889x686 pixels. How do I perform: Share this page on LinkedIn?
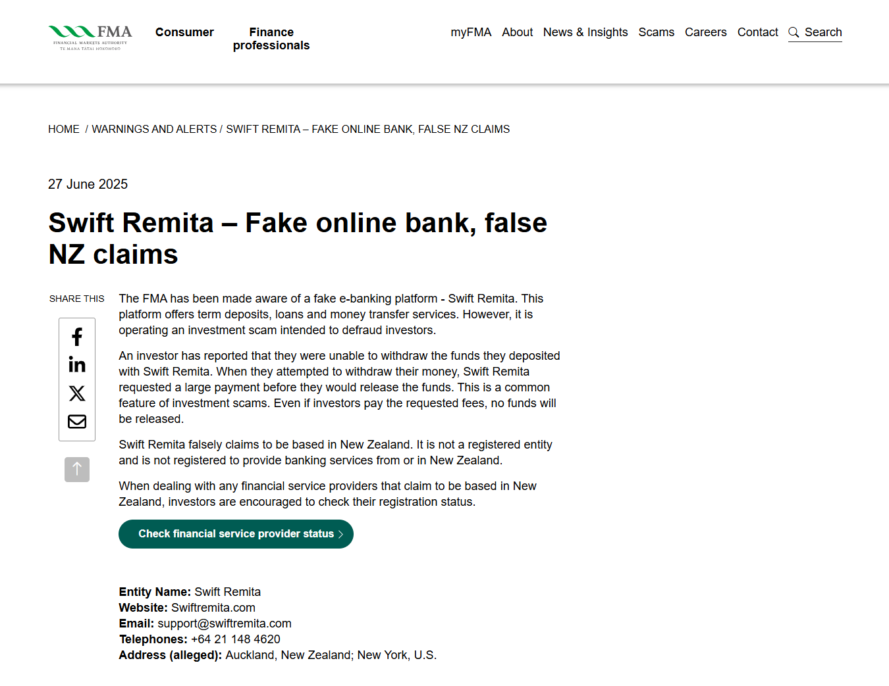coord(77,364)
